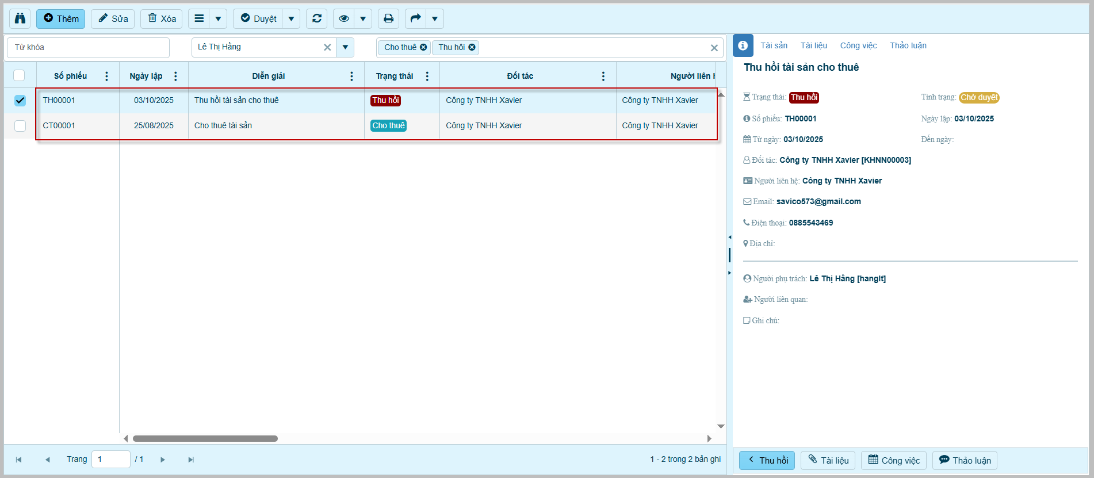Click the eye view icon

point(344,18)
